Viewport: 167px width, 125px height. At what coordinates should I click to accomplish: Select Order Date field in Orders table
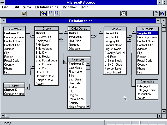click(x=43, y=72)
